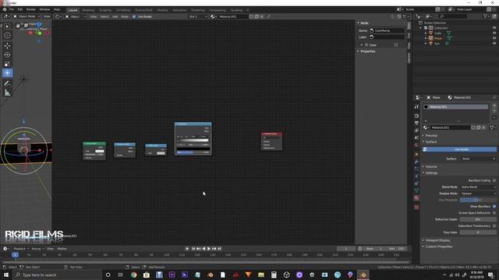The height and width of the screenshot is (280, 499).
Task: Adjust the Clip Threshold slider
Action: pyautogui.click(x=478, y=200)
